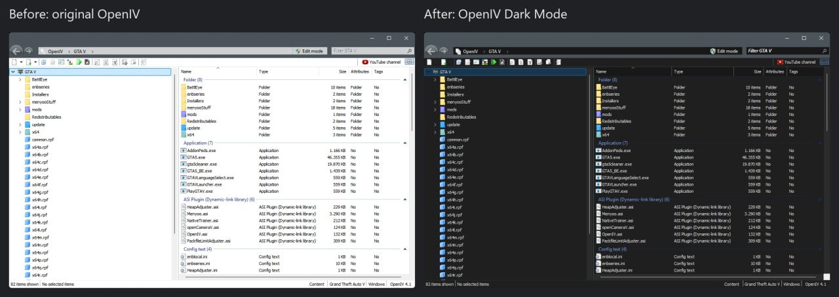This screenshot has width=839, height=297.
Task: Expand menyooStuff node in Dark Mode tree
Action: pos(435,102)
